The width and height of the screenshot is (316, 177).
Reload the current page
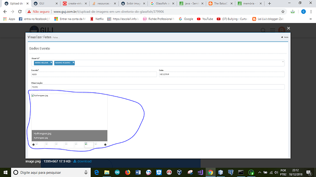pos(20,12)
